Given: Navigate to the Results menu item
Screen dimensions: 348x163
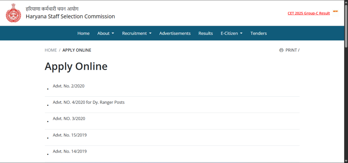Looking at the screenshot, I should coord(206,33).
